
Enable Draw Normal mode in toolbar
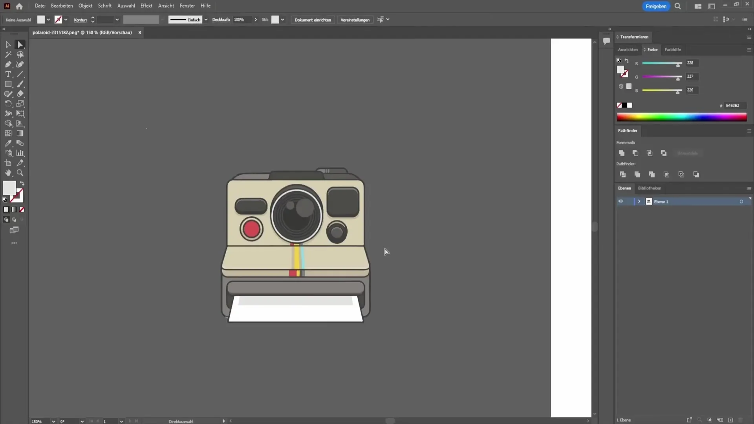click(6, 220)
